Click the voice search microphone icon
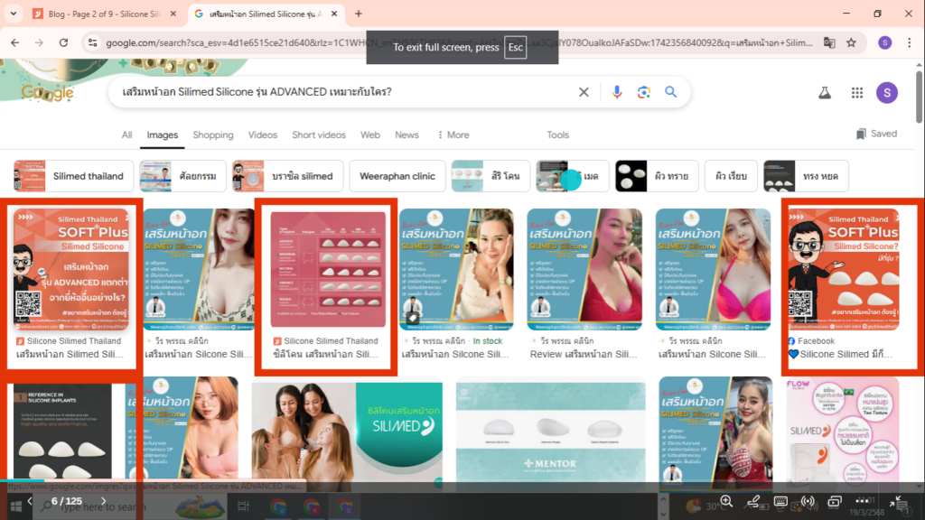The image size is (925, 520). tap(618, 92)
